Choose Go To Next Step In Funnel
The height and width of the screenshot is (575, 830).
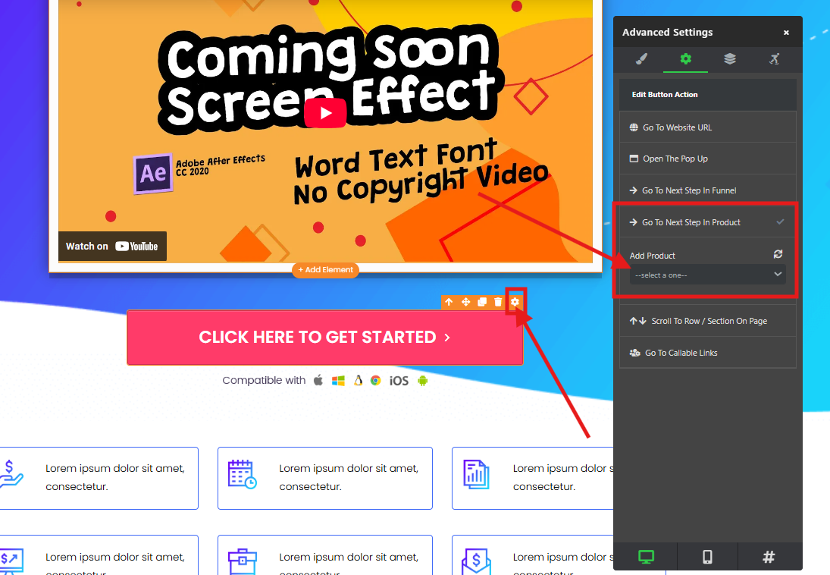pos(708,190)
